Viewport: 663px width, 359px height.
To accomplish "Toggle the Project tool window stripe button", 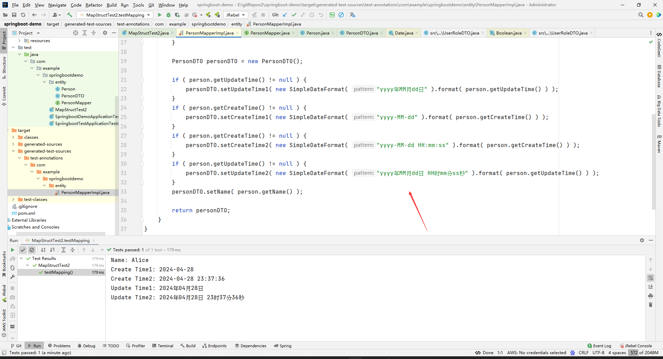I will (4, 40).
